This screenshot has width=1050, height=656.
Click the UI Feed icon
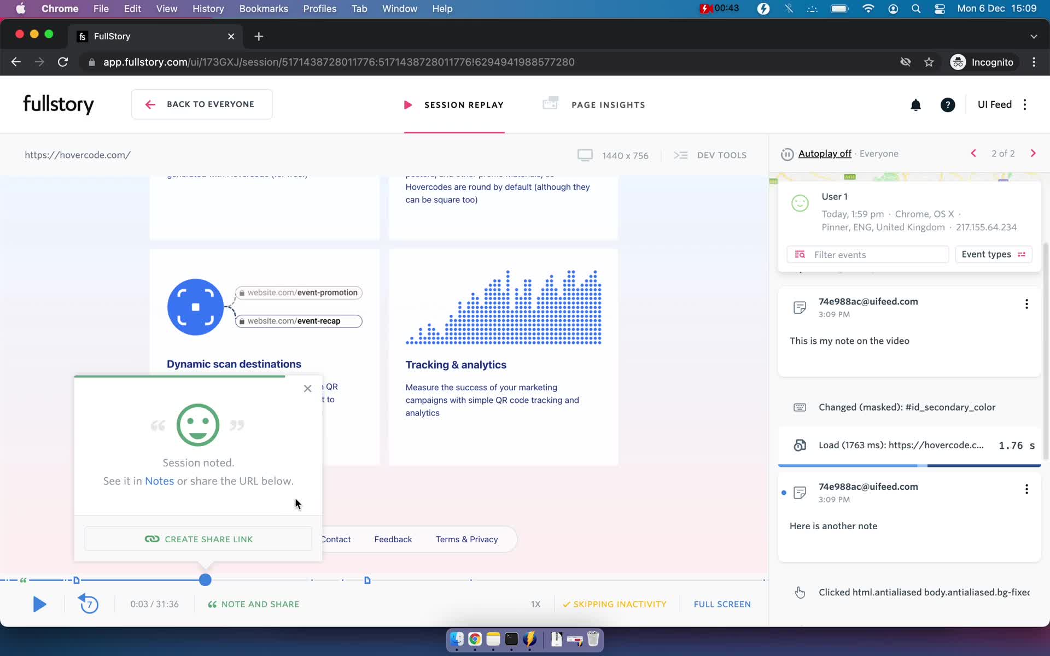pyautogui.click(x=995, y=104)
